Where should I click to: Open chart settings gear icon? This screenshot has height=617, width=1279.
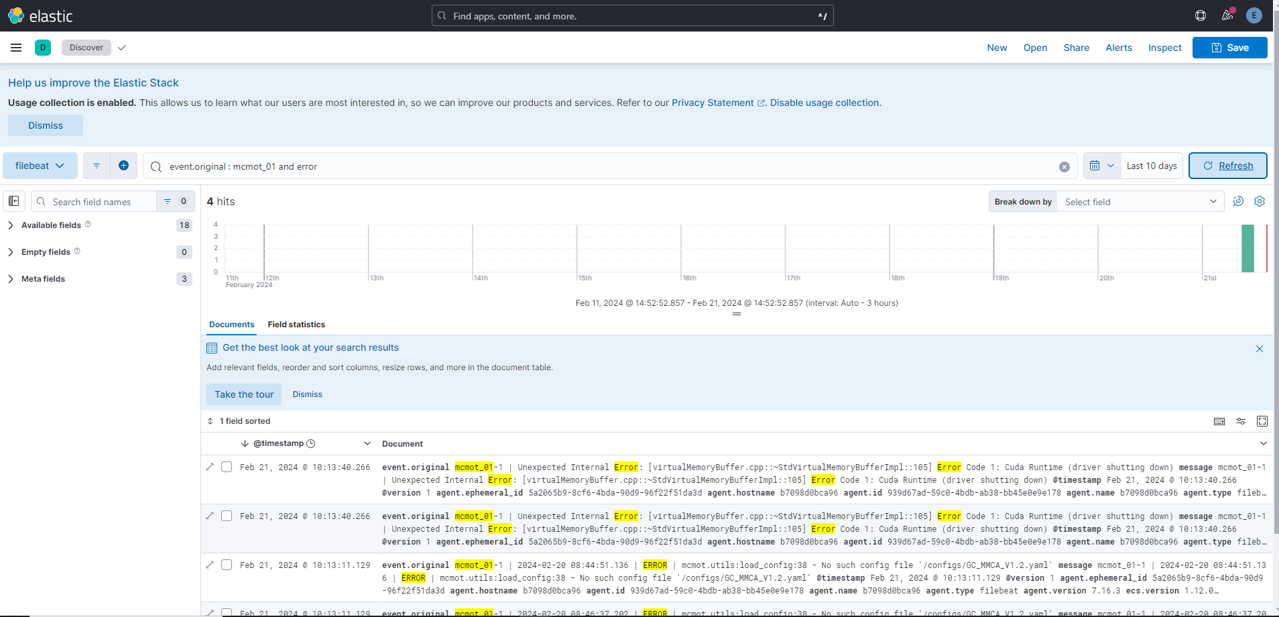(x=1260, y=201)
